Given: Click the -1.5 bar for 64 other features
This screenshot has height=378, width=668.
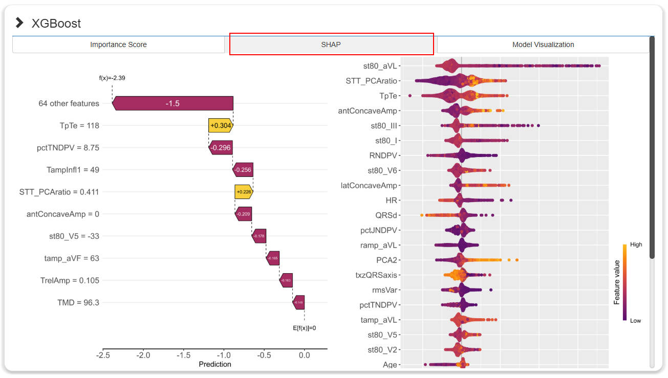Looking at the screenshot, I should 173,103.
